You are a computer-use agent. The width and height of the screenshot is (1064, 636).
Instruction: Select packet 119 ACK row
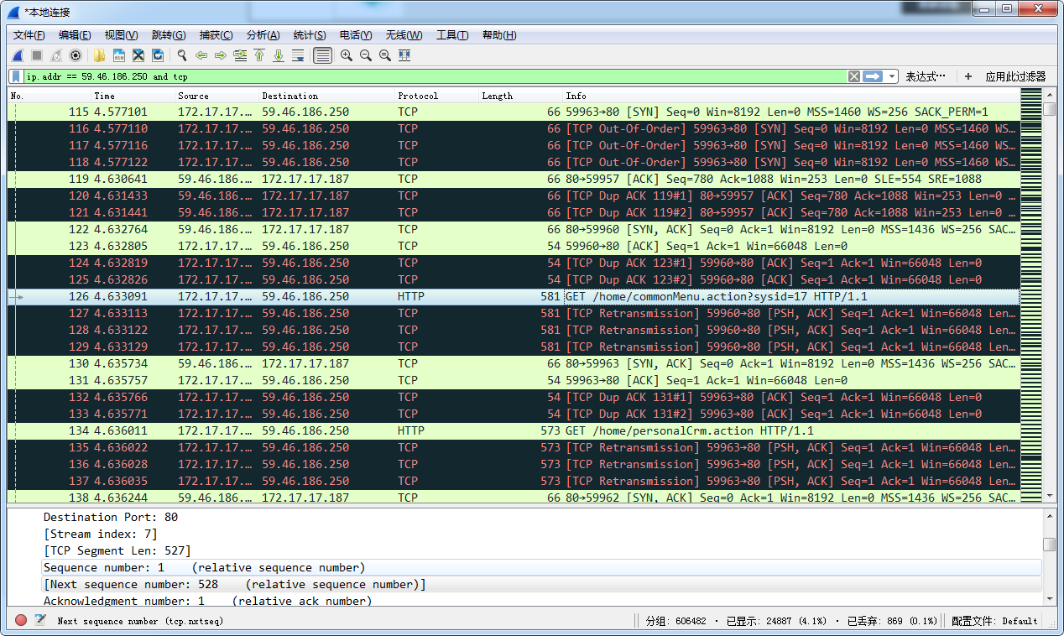pos(514,179)
